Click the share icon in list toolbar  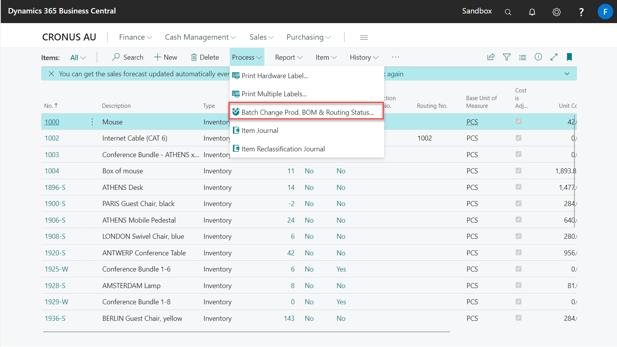pos(491,57)
